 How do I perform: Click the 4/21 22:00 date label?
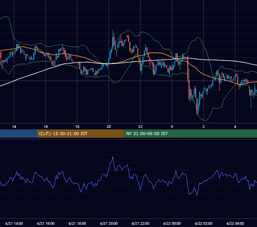tap(140, 223)
